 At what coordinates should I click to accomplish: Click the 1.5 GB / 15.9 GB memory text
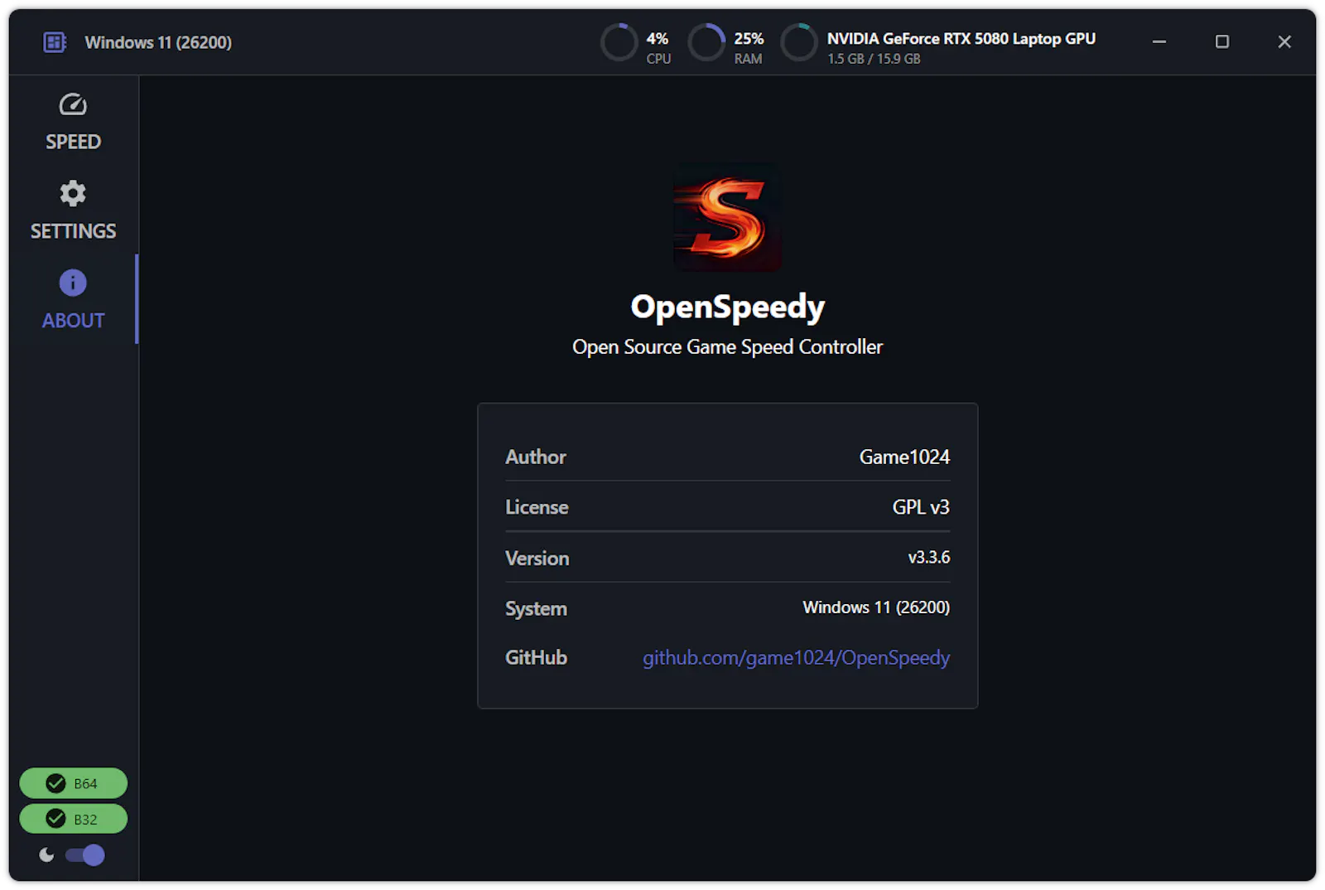click(874, 59)
